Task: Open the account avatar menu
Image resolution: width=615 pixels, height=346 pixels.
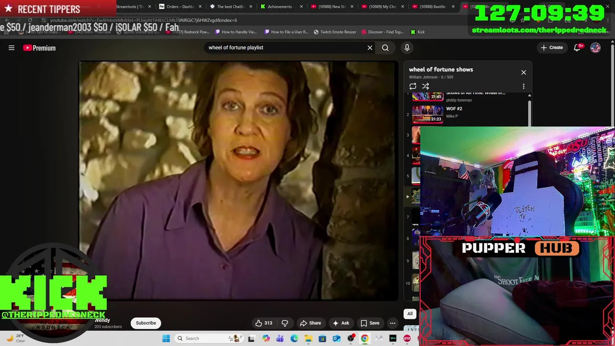Action: pos(595,48)
